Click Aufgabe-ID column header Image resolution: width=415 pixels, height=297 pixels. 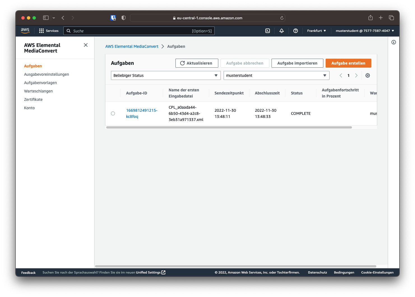pyautogui.click(x=136, y=93)
